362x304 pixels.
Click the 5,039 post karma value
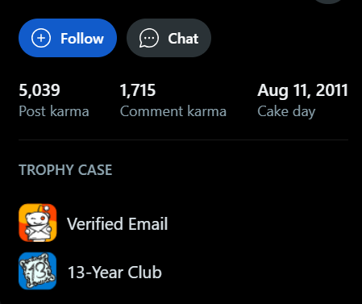40,90
